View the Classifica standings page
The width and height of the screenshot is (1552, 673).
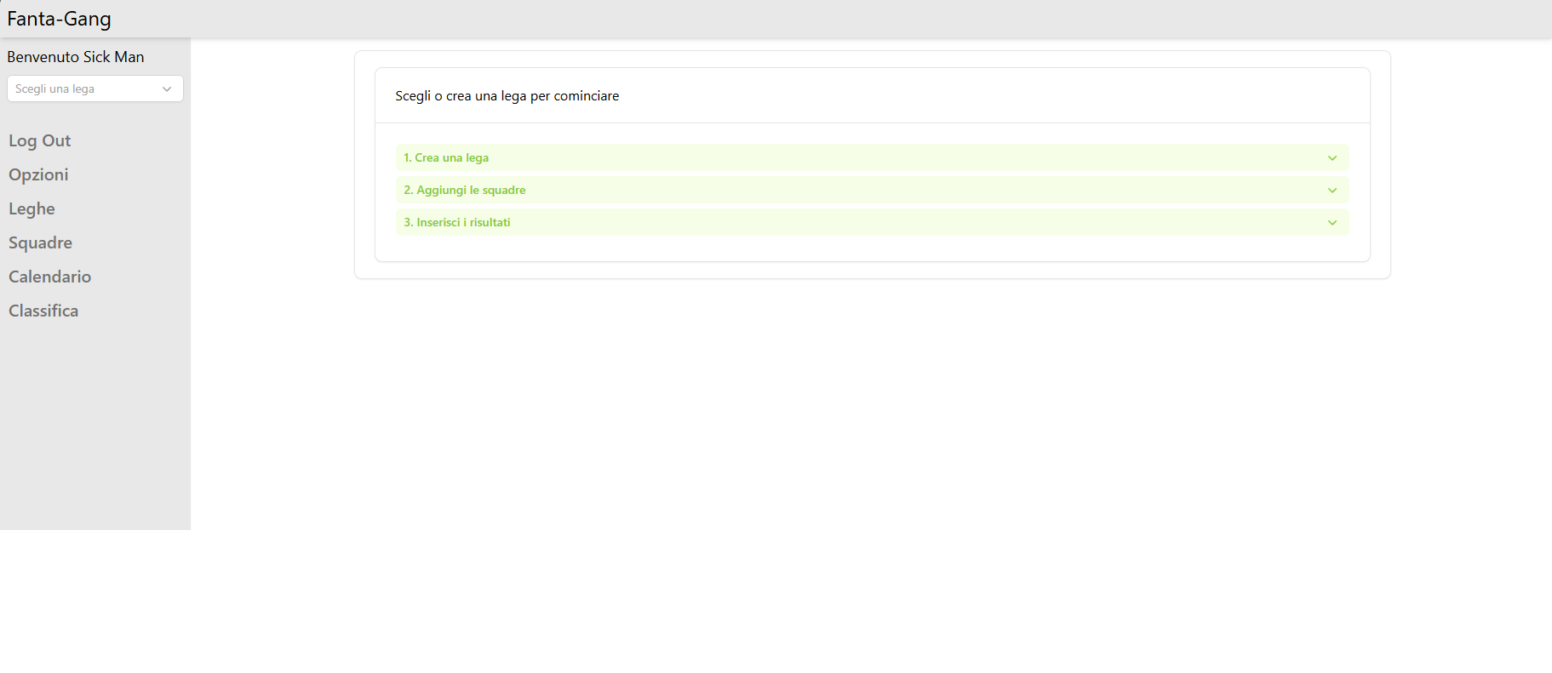tap(43, 311)
